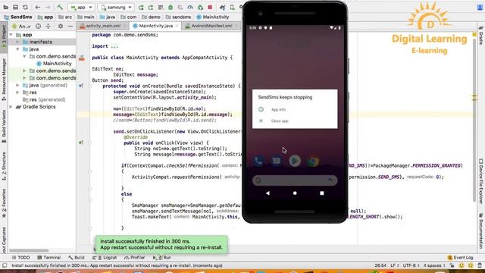Hide the Project panel with minus icon
Screen dimensions: 485x273
[x=70, y=27]
